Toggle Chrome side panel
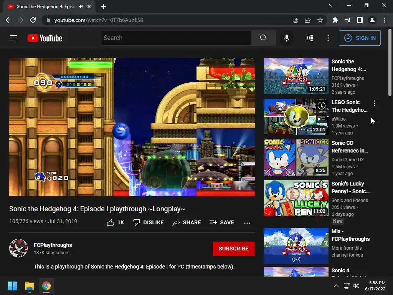The width and height of the screenshot is (393, 295). 360,20
